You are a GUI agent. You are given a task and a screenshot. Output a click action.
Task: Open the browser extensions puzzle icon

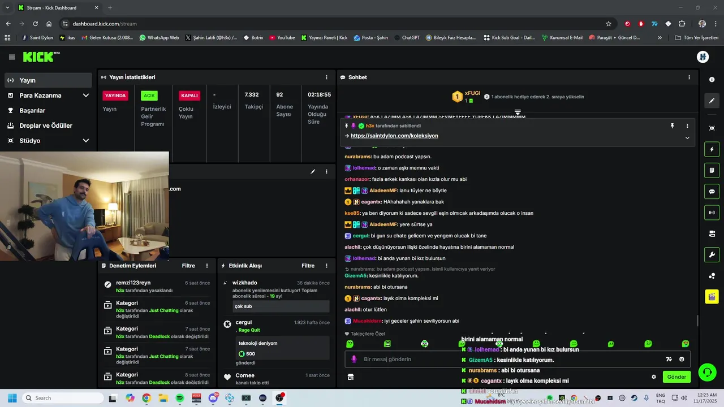click(x=682, y=24)
